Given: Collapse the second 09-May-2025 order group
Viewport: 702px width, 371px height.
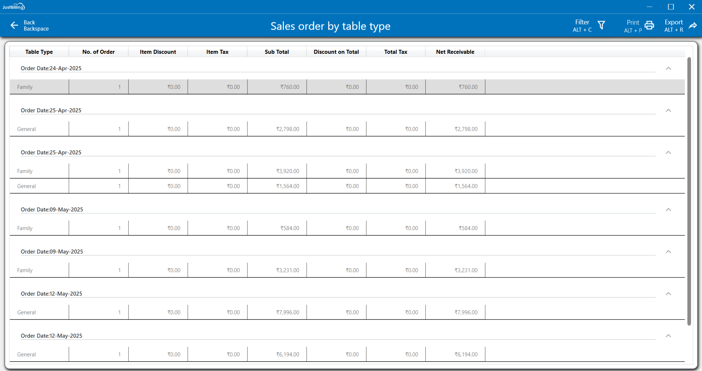Looking at the screenshot, I should [x=668, y=252].
